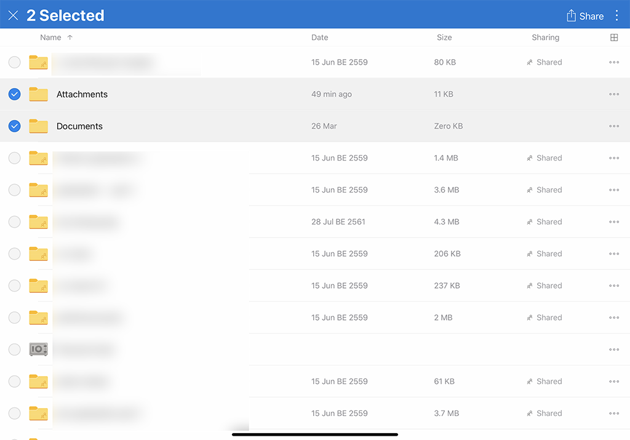Tap the shared folder icon dated 28 Jul
630x440 pixels.
coord(38,222)
